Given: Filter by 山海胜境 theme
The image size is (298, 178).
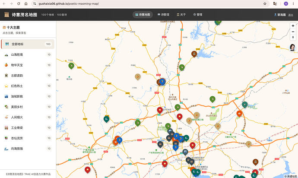Looking at the screenshot, I should tap(28, 54).
